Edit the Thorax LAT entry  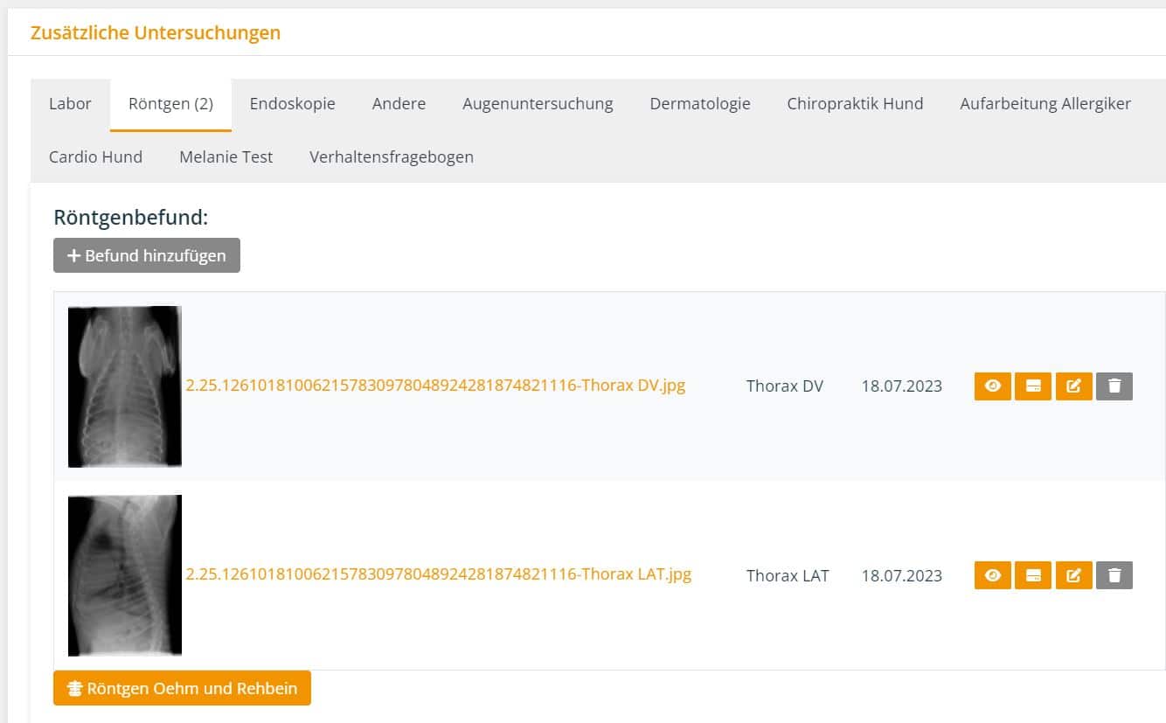(1073, 575)
